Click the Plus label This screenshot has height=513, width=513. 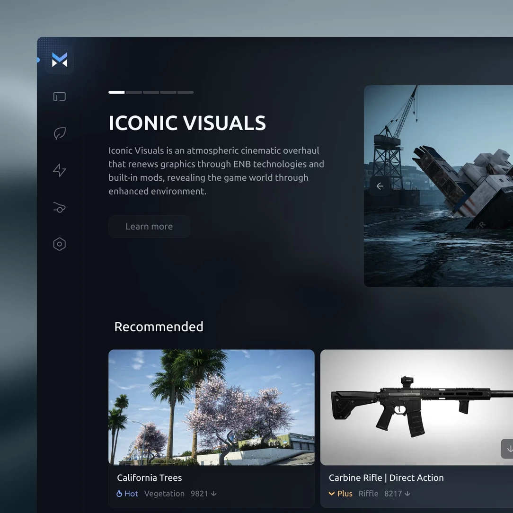tap(345, 494)
